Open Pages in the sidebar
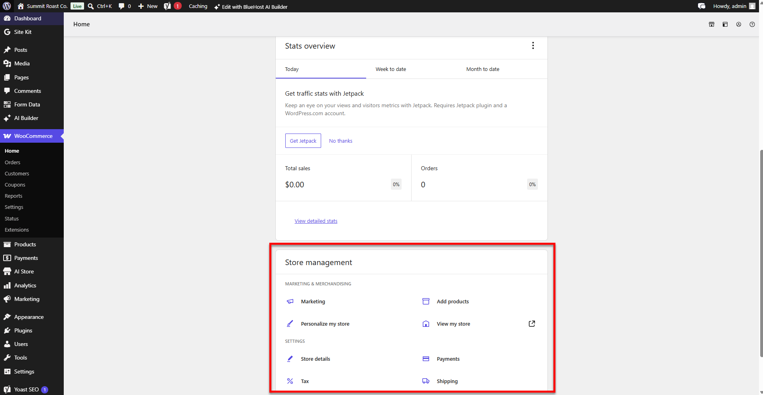763x395 pixels. pos(32,77)
